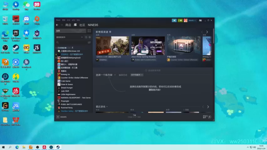Go back with the Steam back arrow
The width and height of the screenshot is (267, 150).
click(57, 25)
